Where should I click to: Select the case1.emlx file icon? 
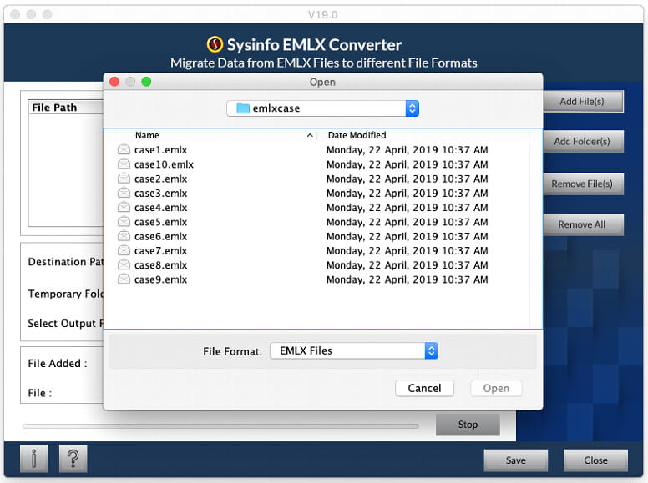coord(124,149)
